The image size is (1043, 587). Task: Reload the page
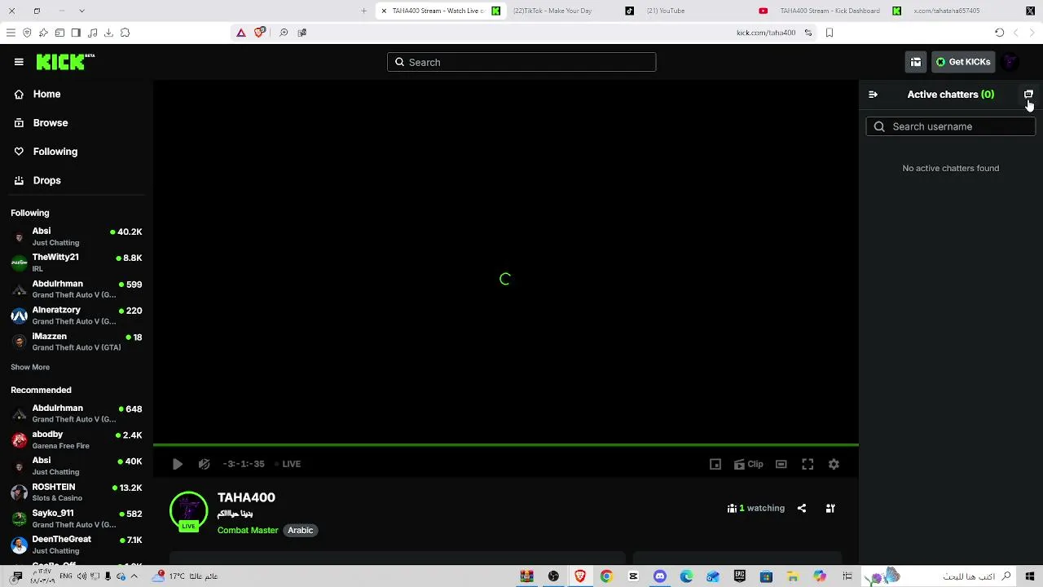[999, 33]
